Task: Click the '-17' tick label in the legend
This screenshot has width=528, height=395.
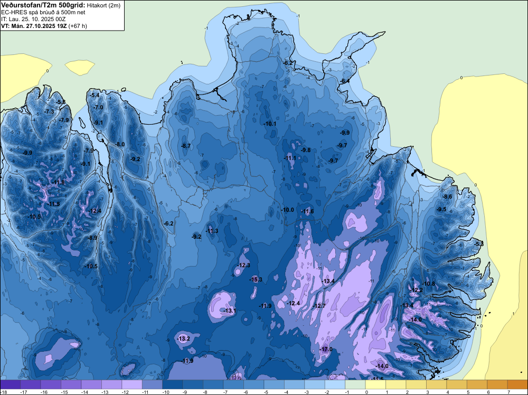Action: coord(24,392)
